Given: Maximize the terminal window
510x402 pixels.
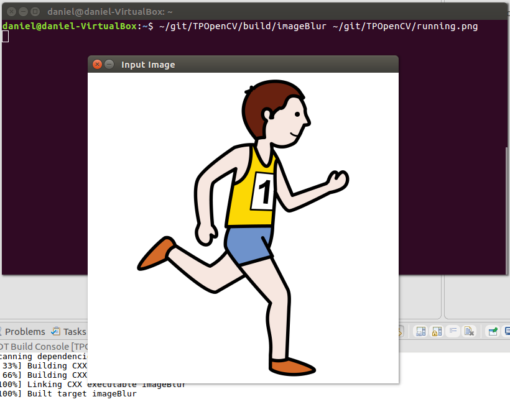Looking at the screenshot, I should point(35,12).
